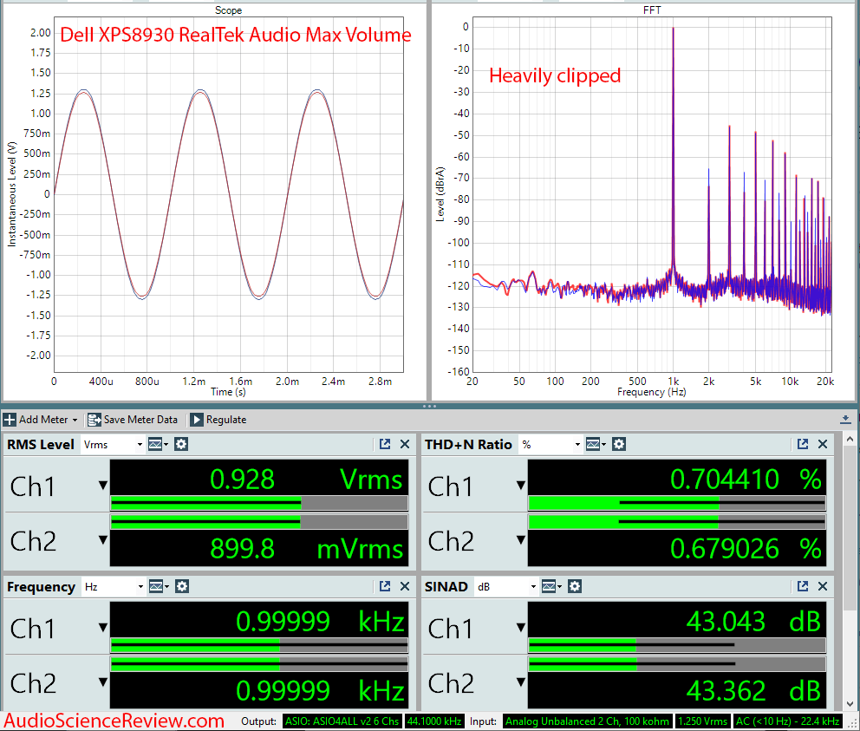The width and height of the screenshot is (860, 731).
Task: Pop out the THD+N Ratio meter
Action: pyautogui.click(x=803, y=444)
